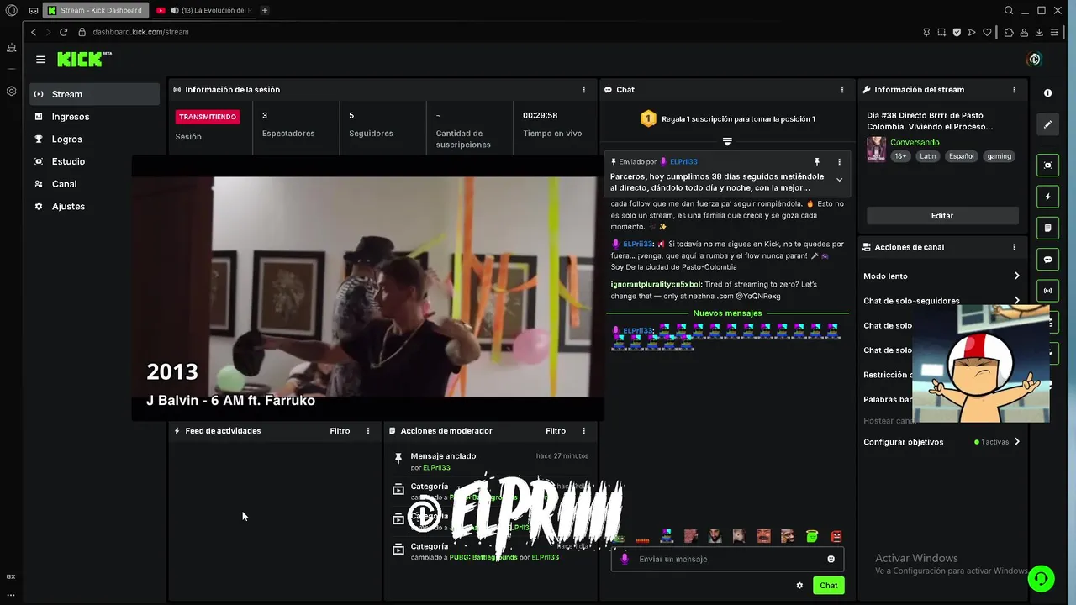Click the 00:29:58 live time value
The image size is (1076, 605).
540,116
